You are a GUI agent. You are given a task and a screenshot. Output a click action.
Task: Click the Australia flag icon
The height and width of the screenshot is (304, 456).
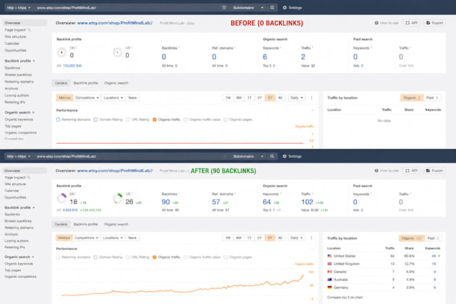[329, 280]
